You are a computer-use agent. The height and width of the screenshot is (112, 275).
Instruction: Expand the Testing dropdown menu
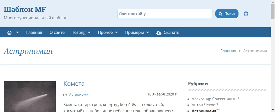click(x=81, y=33)
